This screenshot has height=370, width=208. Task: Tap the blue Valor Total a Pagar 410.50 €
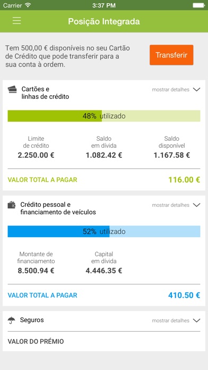pyautogui.click(x=184, y=295)
